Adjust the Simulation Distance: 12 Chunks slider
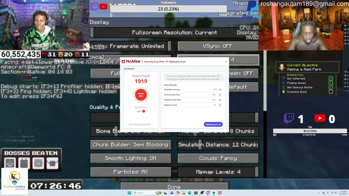 click(218, 145)
